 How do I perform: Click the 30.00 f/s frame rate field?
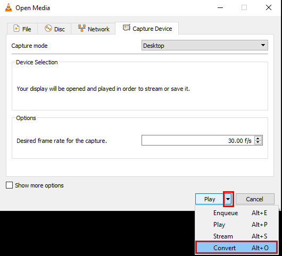pyautogui.click(x=202, y=140)
